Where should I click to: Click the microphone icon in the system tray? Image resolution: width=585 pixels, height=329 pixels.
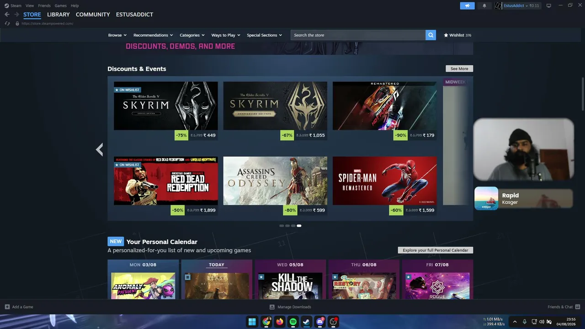pyautogui.click(x=525, y=322)
